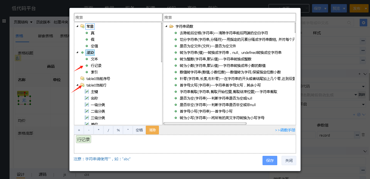
Task: Select the 字符串截取 function row
Action: pos(229,92)
